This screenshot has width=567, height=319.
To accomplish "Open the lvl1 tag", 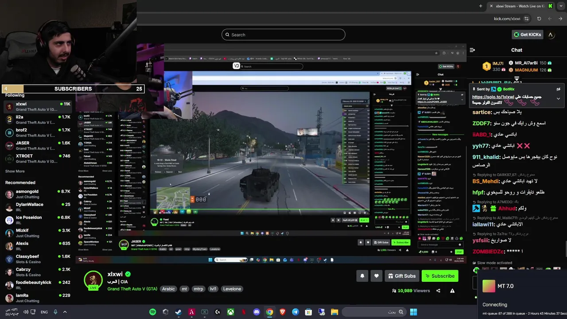I will coord(213,289).
